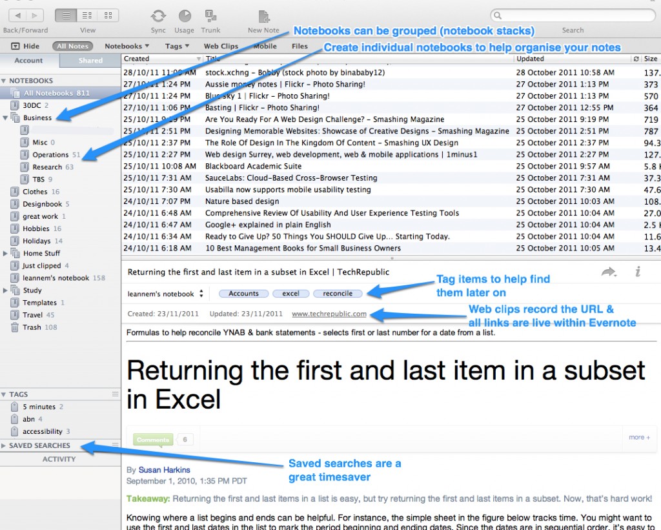Click the ACTIVITY header
Viewport: 661px width, 530px height.
point(59,459)
